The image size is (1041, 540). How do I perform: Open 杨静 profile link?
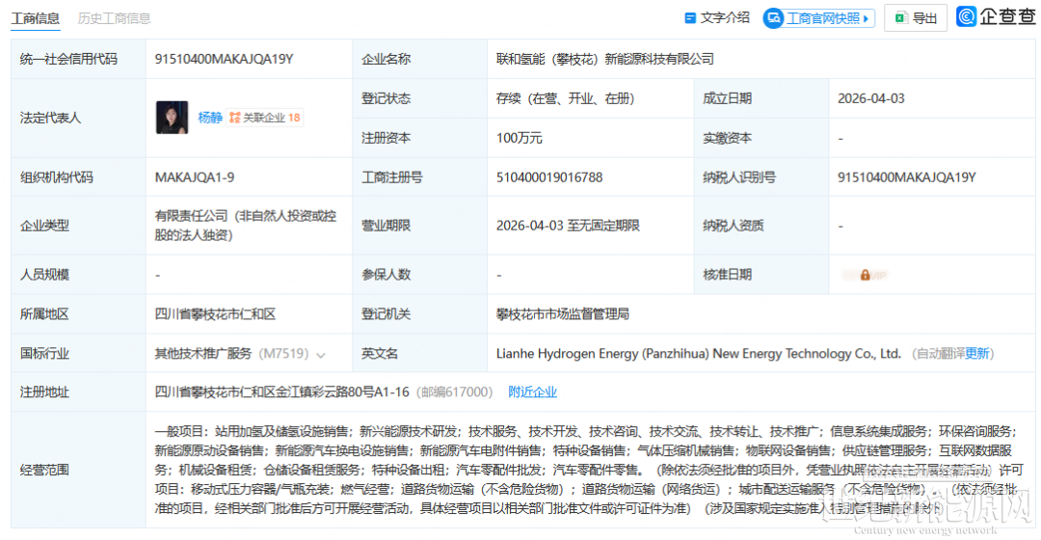point(210,118)
